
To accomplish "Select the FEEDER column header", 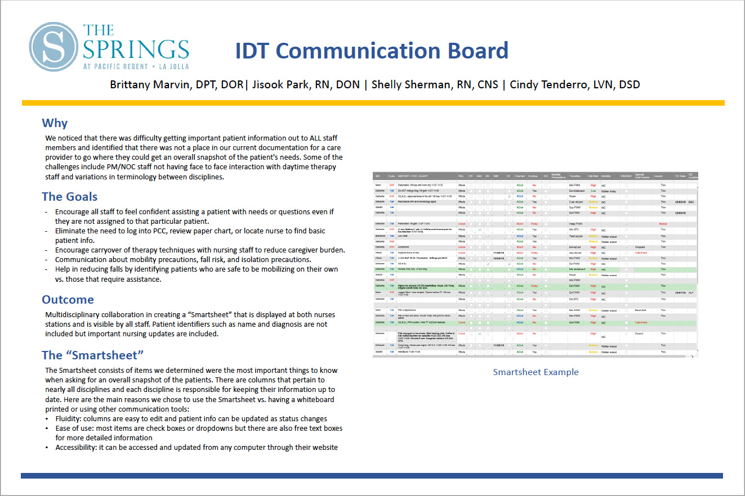I will click(626, 176).
